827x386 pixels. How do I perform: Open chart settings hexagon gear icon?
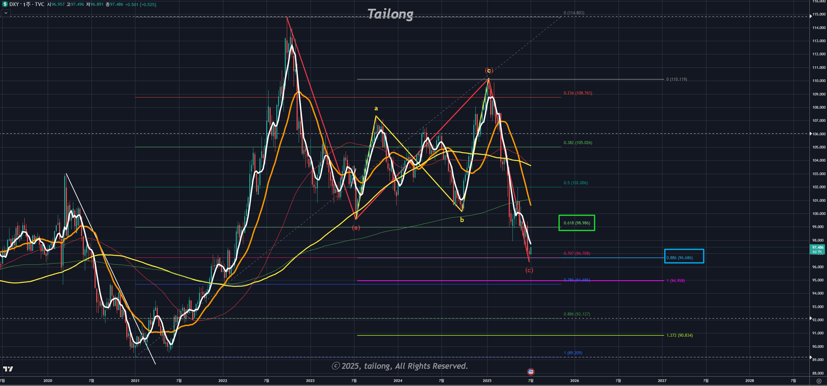pyautogui.click(x=819, y=381)
